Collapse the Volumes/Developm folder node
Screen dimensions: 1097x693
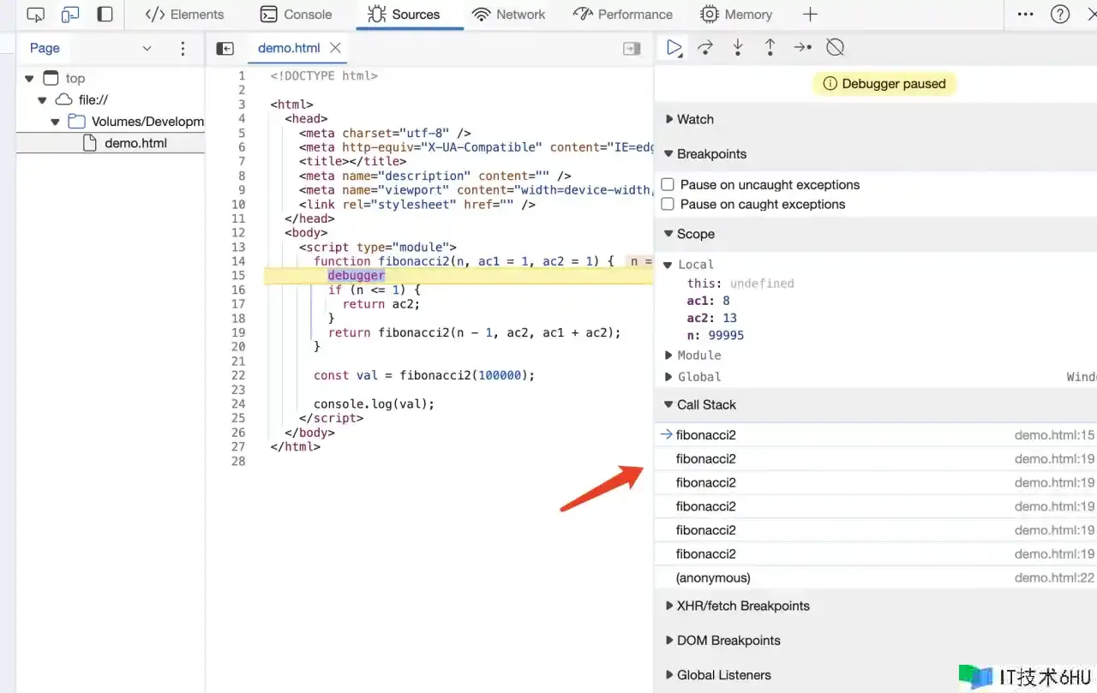55,122
